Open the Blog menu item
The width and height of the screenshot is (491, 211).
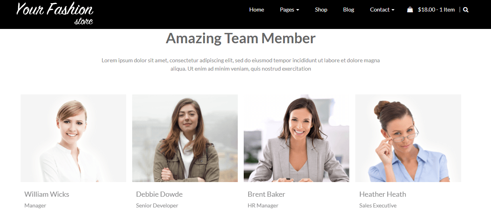349,10
